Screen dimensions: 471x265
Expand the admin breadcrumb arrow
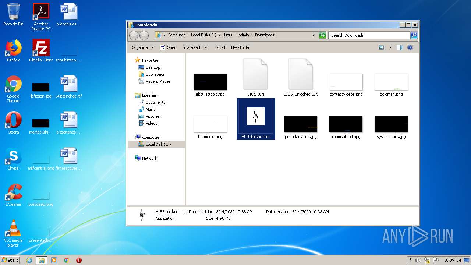click(x=252, y=35)
